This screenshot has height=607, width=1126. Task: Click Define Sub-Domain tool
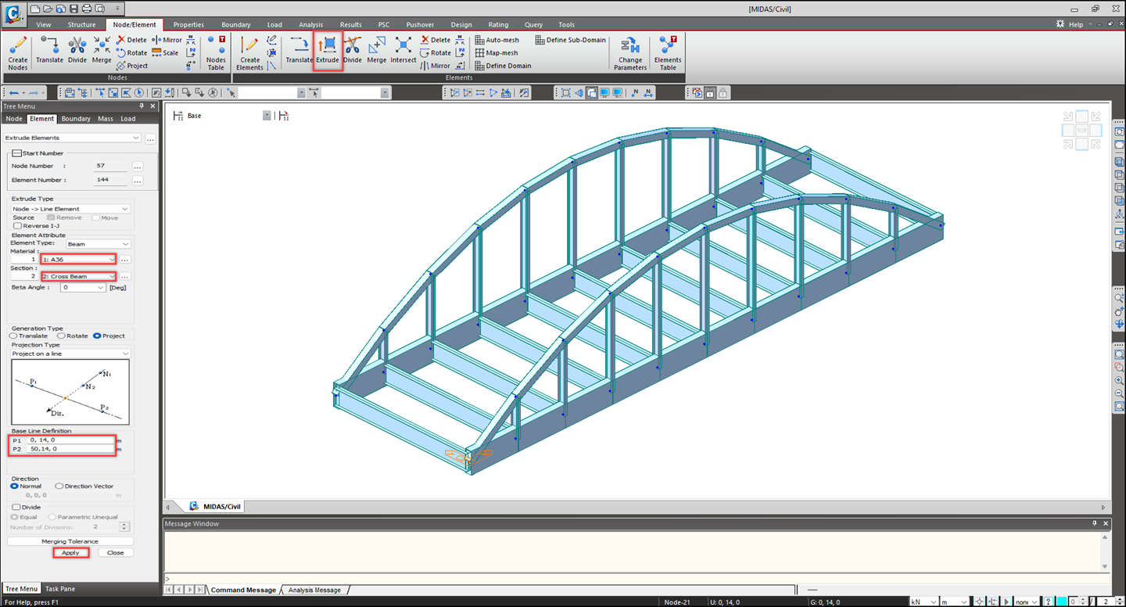(571, 40)
